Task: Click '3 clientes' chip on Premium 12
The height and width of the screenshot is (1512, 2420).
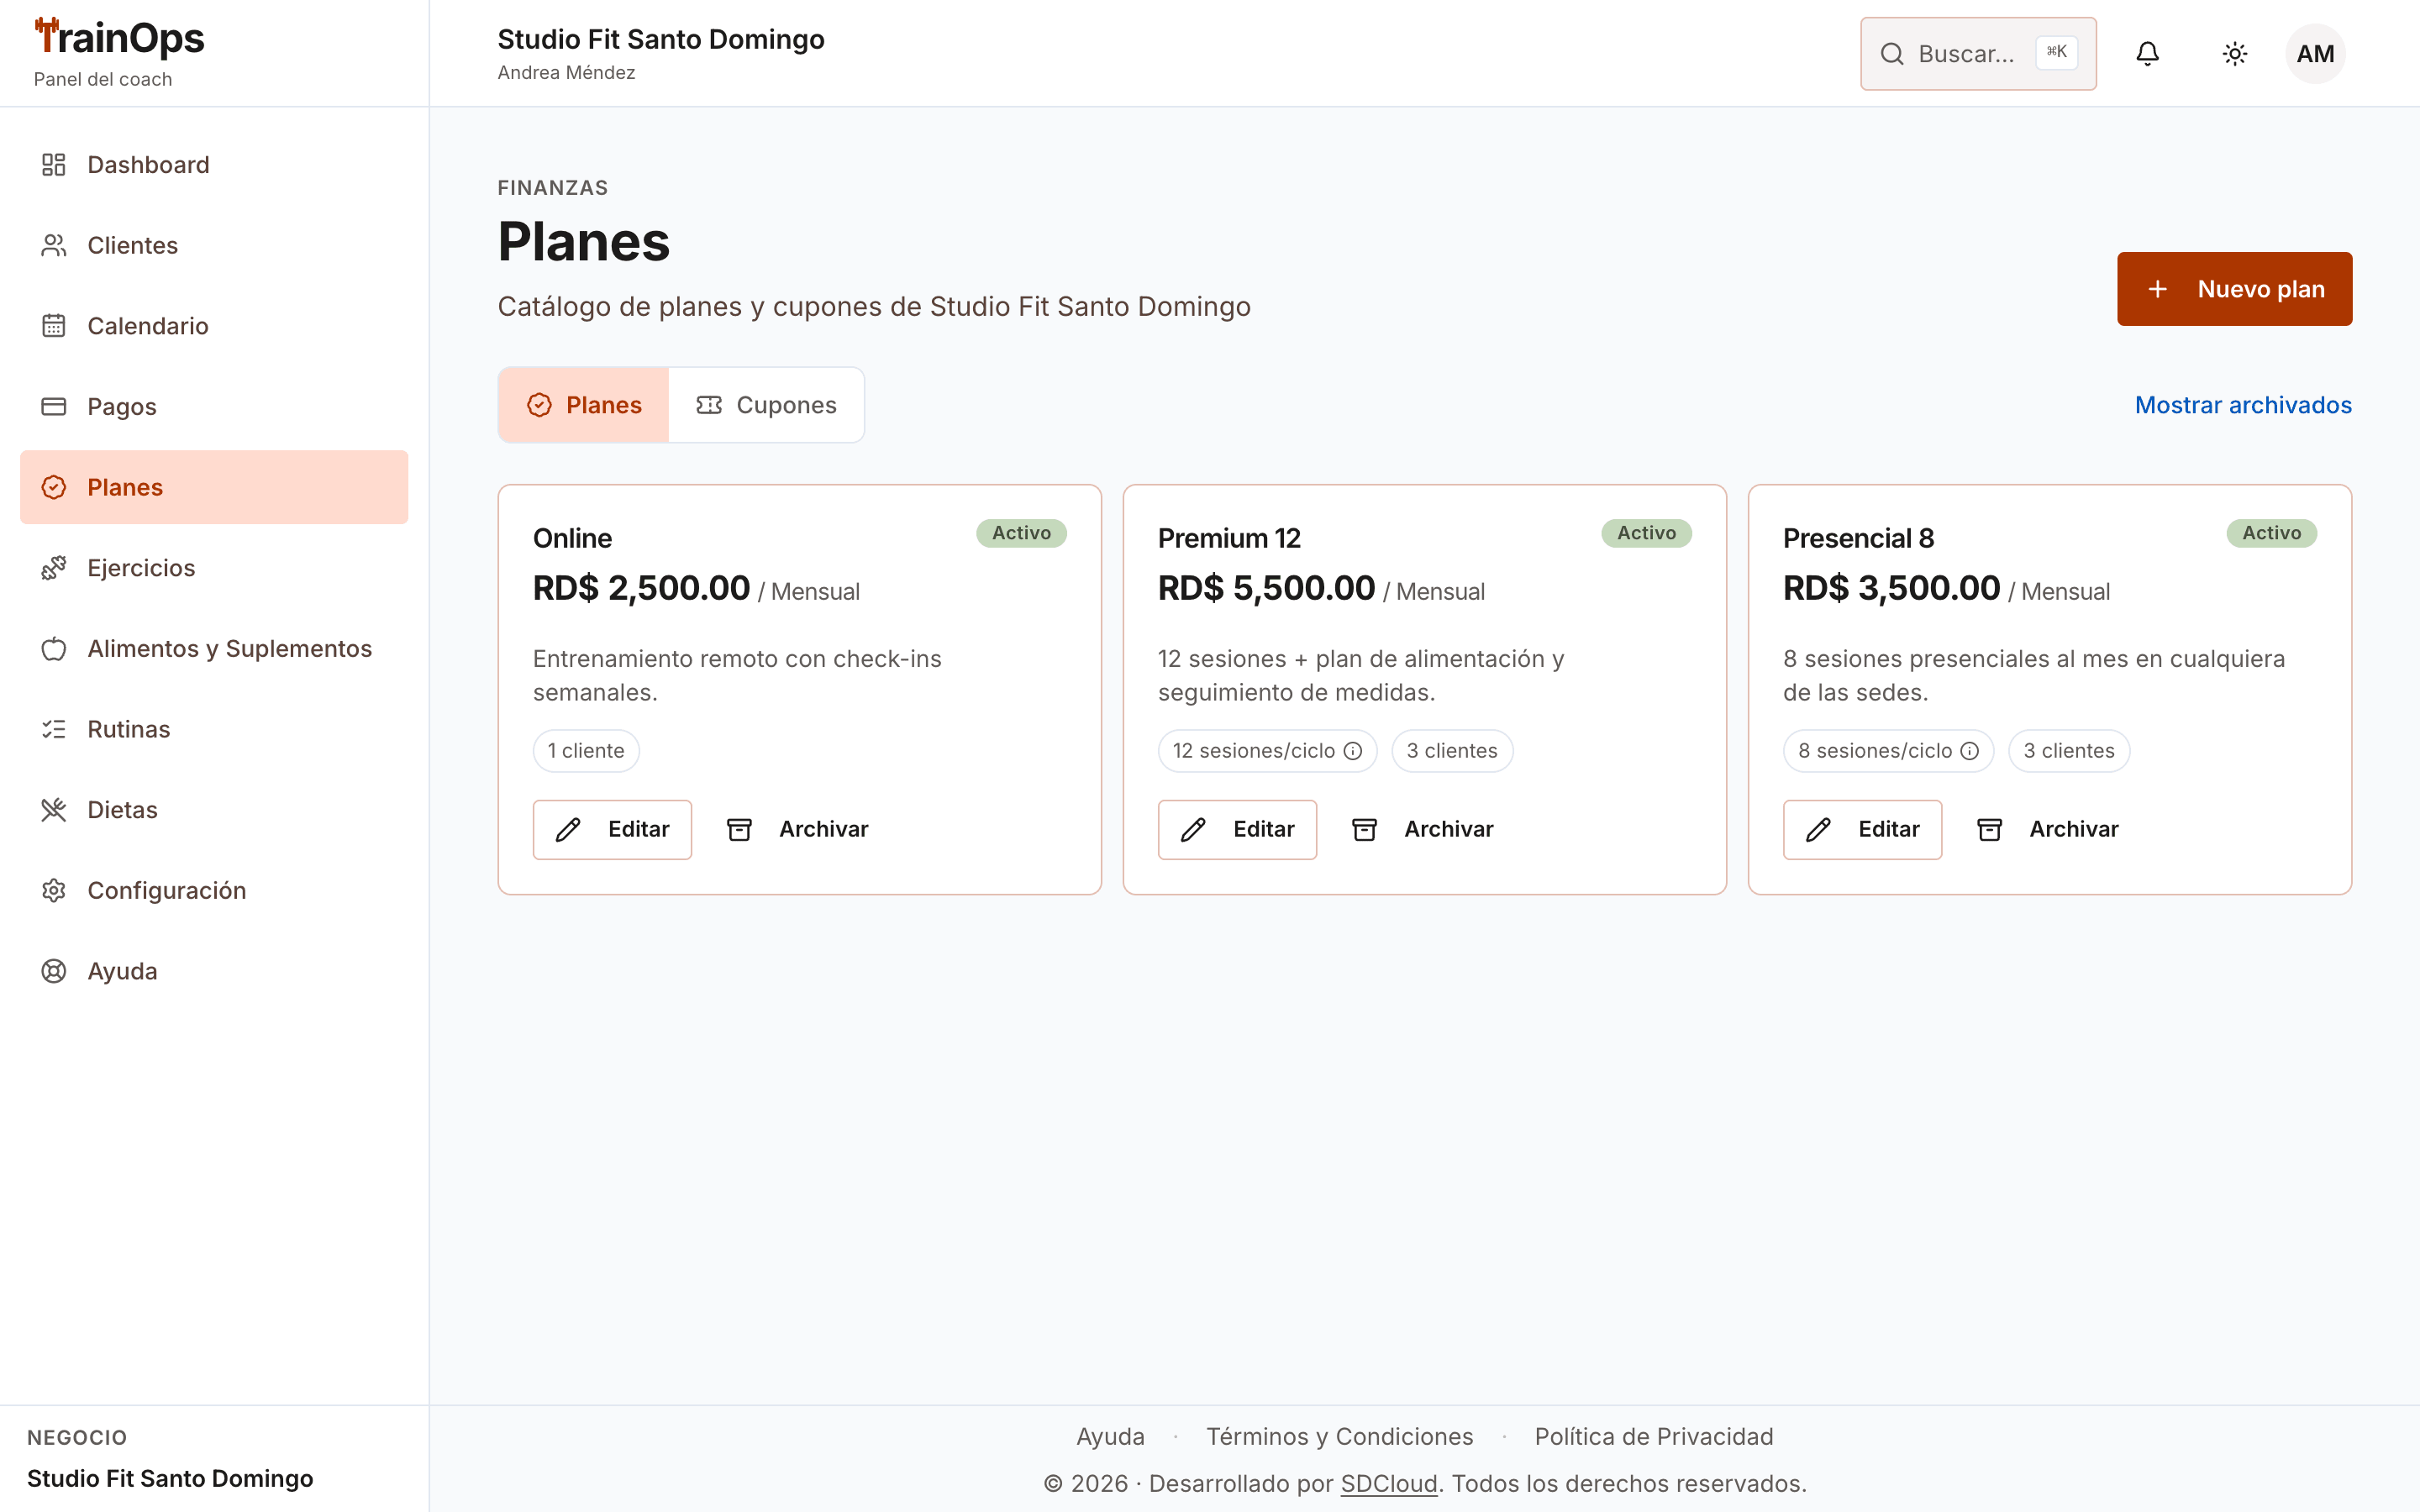Action: click(x=1452, y=751)
